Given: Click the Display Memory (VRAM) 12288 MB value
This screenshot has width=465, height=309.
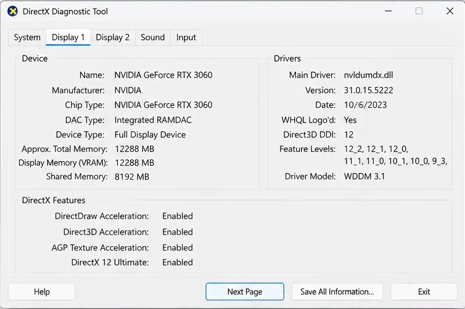Looking at the screenshot, I should click(134, 163).
